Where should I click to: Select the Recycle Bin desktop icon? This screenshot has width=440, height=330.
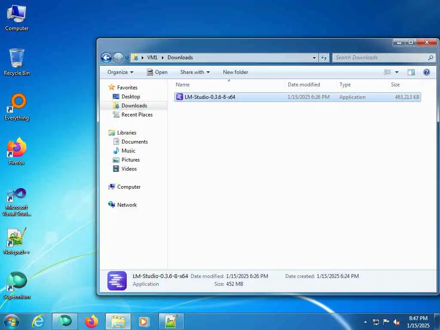tap(17, 62)
